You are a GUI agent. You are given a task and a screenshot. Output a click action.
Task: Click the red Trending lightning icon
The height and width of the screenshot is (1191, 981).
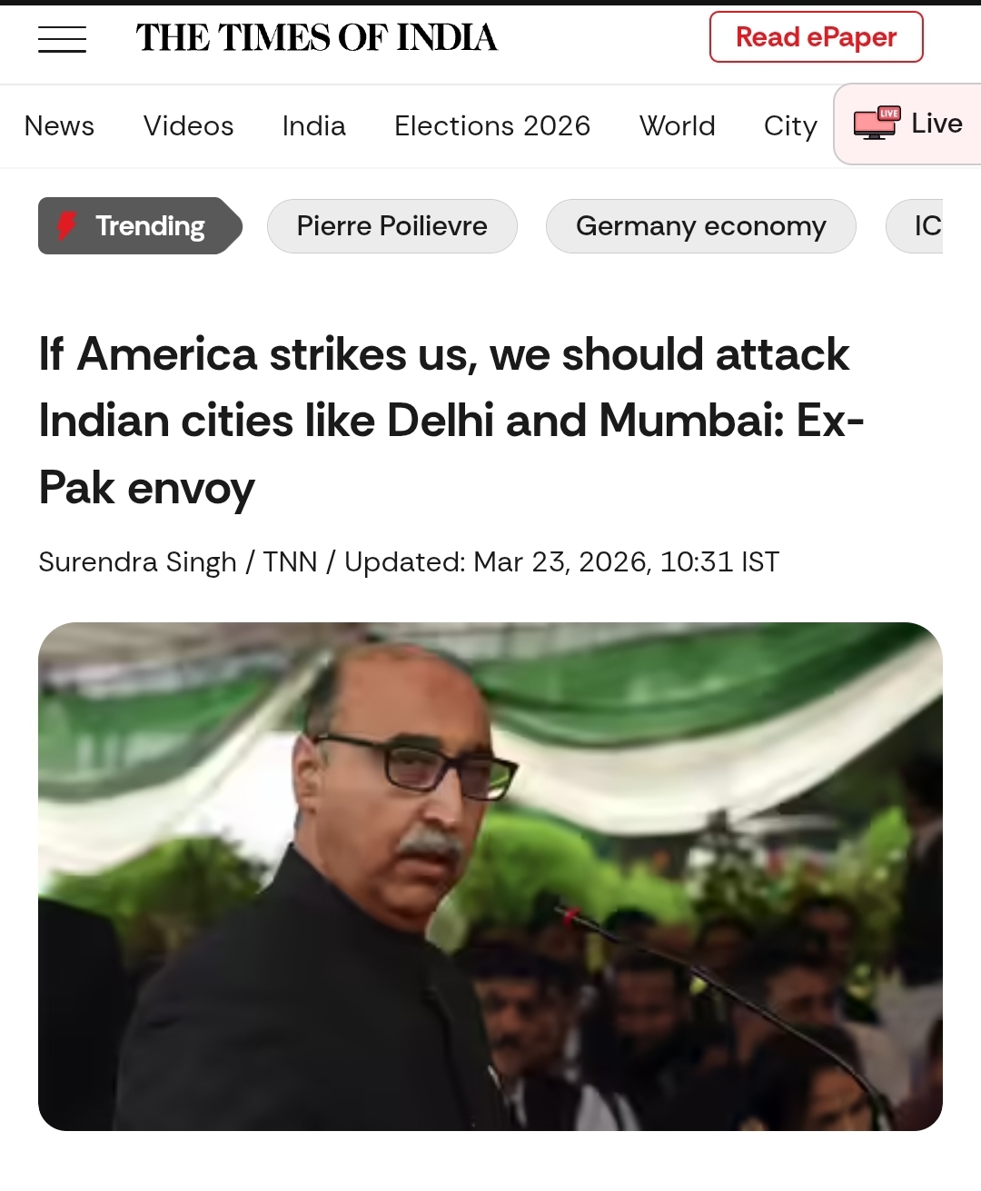[67, 225]
